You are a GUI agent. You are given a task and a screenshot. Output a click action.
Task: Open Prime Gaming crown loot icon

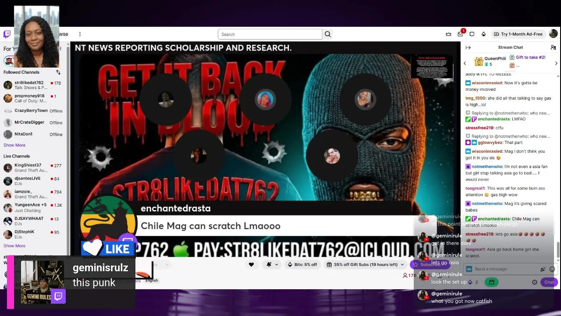[448, 34]
